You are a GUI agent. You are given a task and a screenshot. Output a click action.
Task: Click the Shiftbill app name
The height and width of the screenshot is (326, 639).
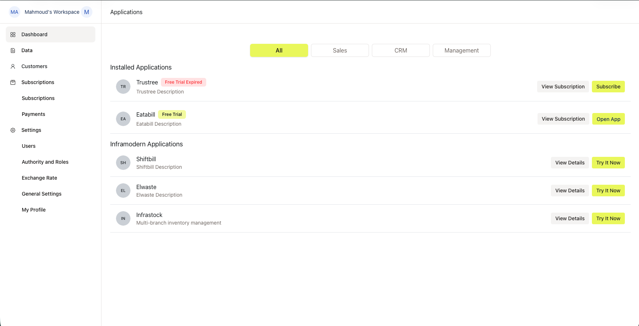tap(146, 159)
